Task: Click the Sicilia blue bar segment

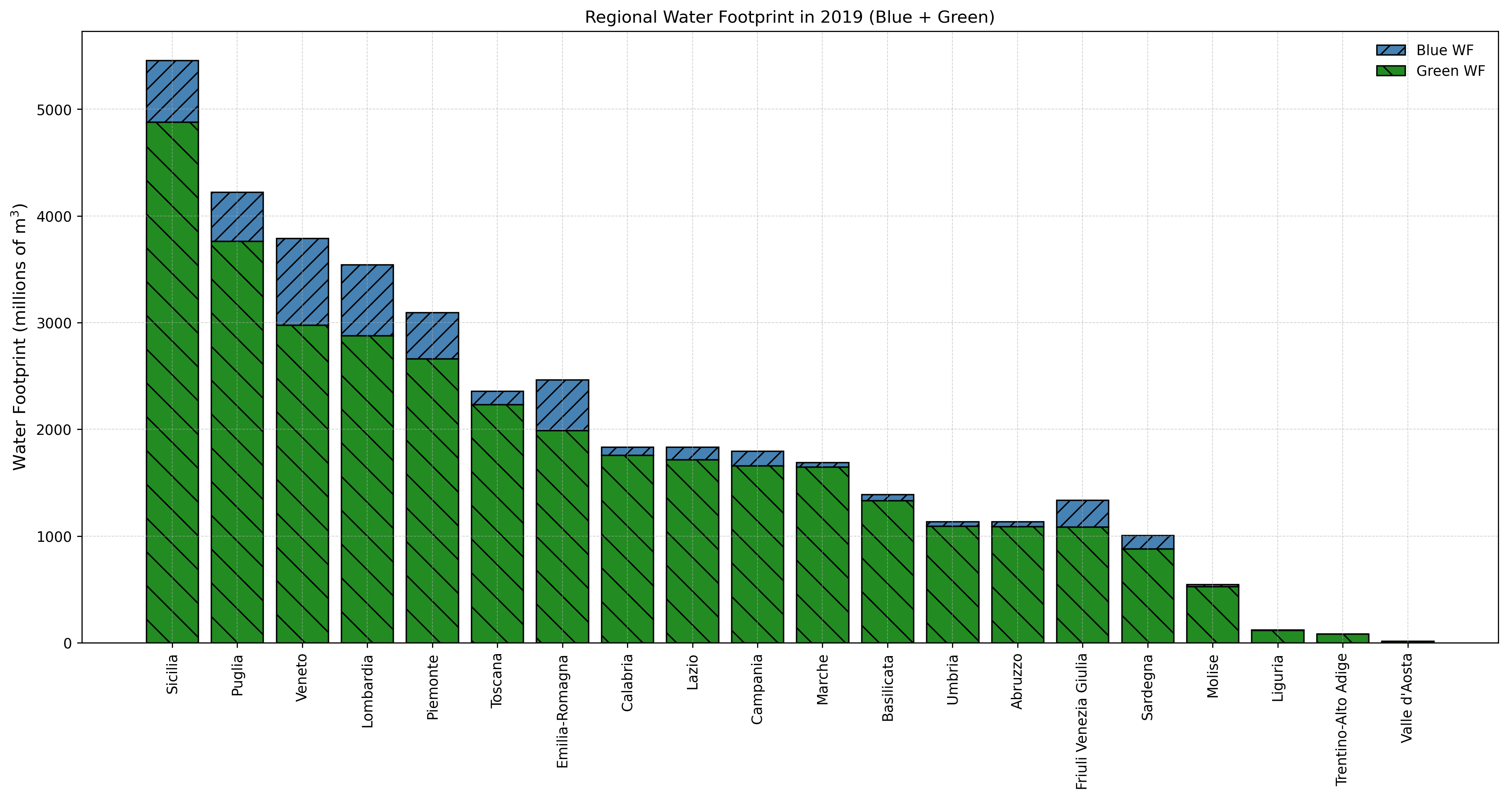Action: (x=172, y=91)
